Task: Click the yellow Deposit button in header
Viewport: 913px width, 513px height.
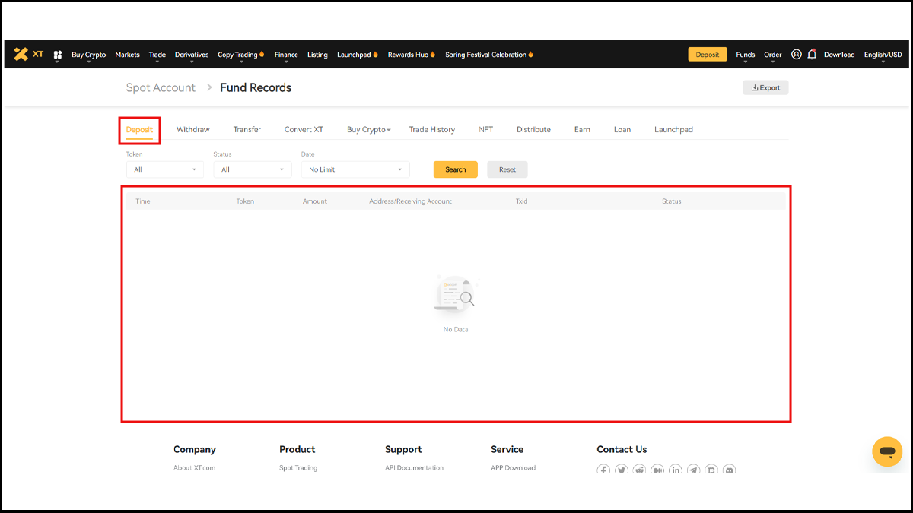Action: [708, 55]
